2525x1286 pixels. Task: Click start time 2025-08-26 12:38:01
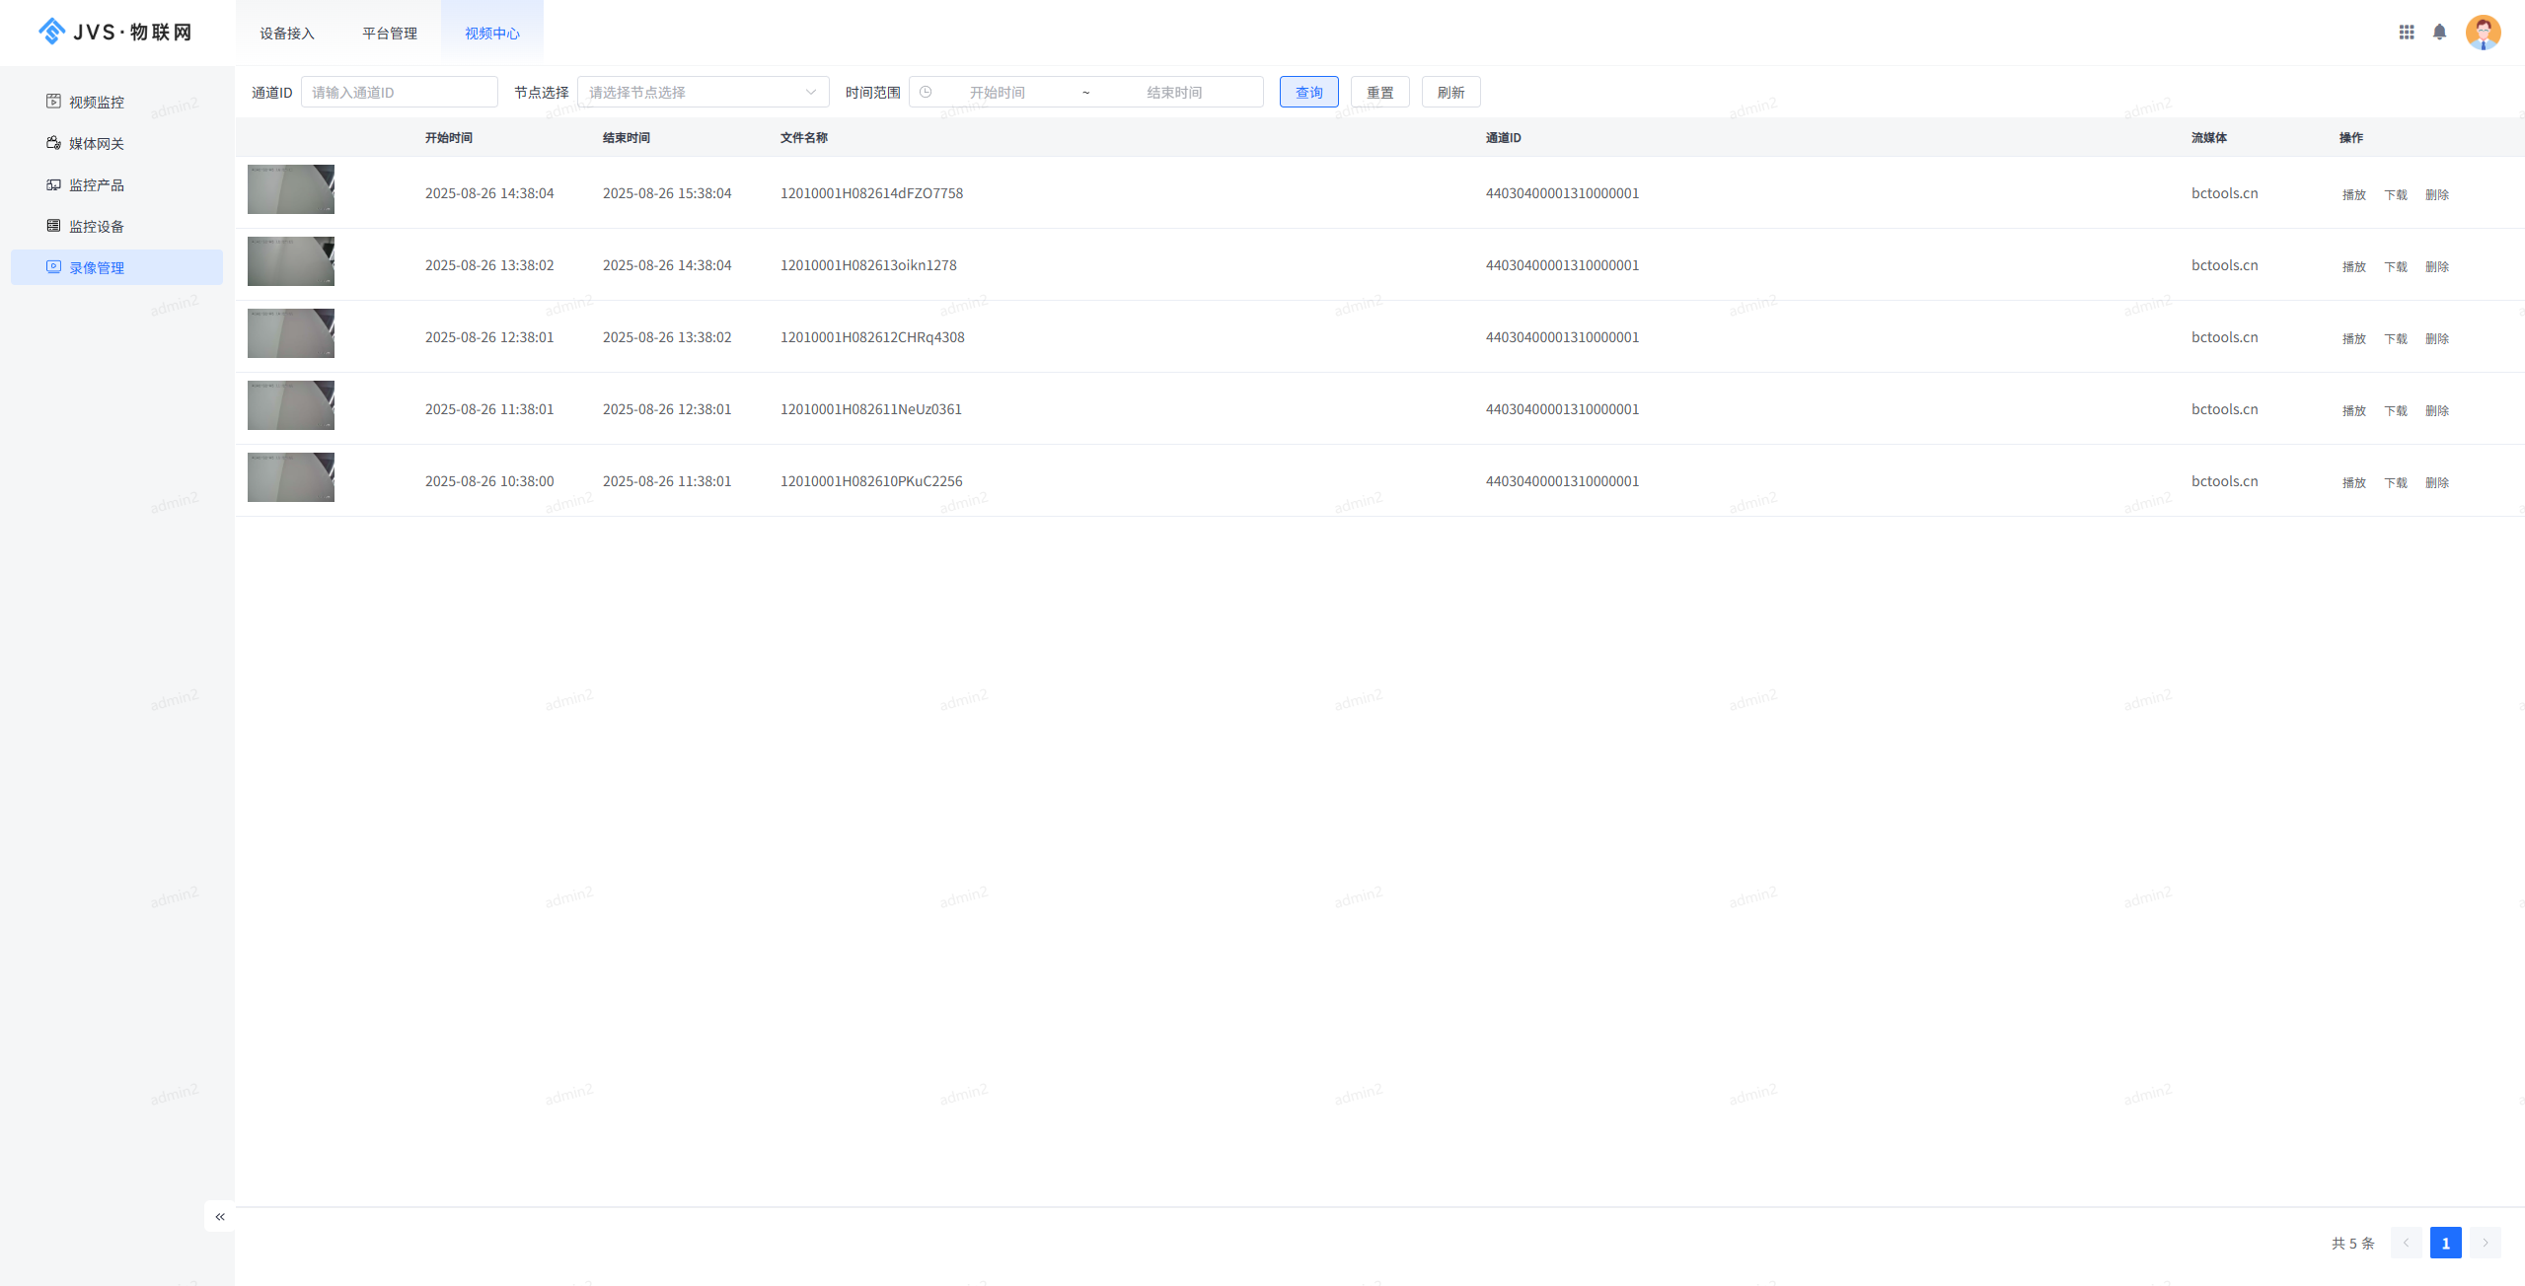click(x=489, y=337)
